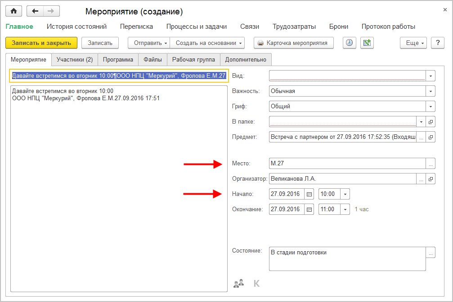453x302 pixels.
Task: Open the Начало time dropdown
Action: tap(345, 195)
